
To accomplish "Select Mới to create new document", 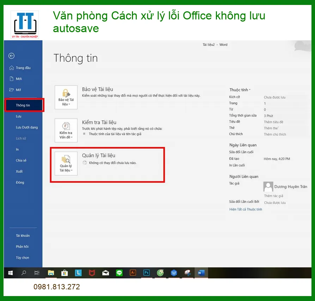I will pos(16,79).
